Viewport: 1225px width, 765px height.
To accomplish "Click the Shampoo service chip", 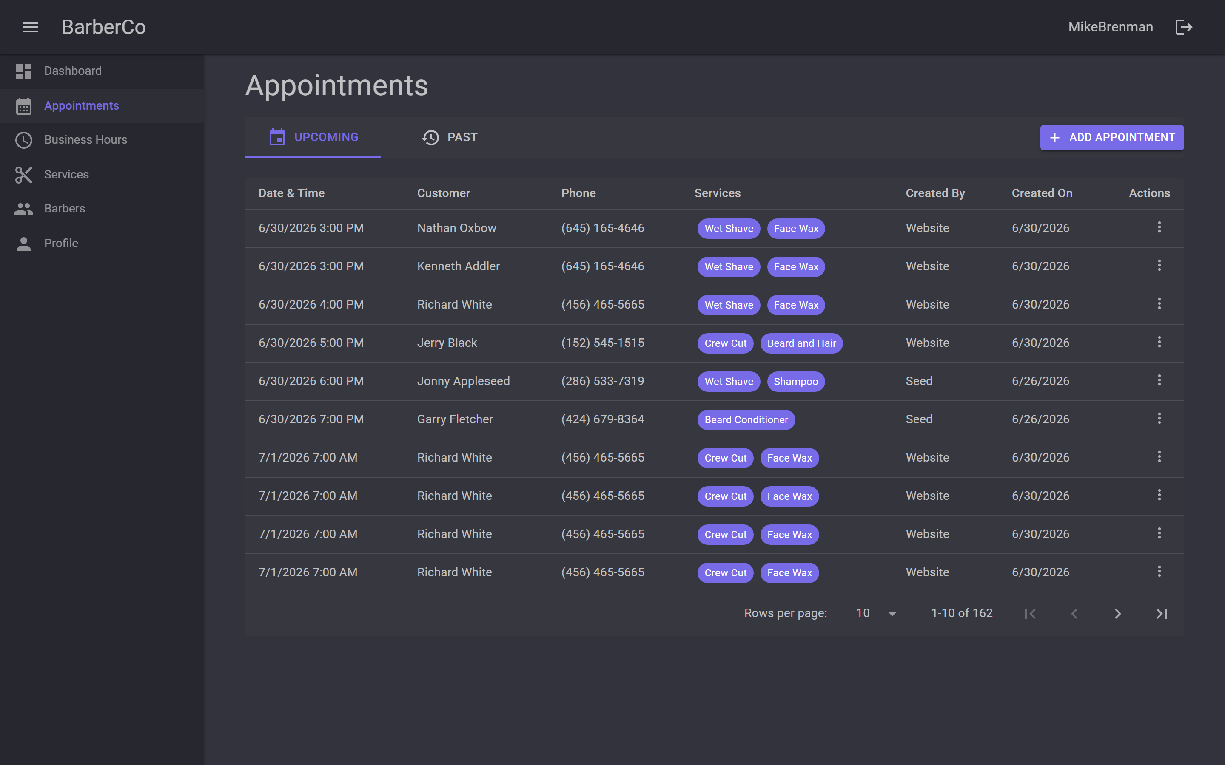I will [x=796, y=382].
